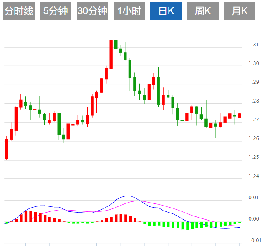The image size is (265, 246).
Task: Switch to the 月K monthly tab
Action: (x=240, y=11)
